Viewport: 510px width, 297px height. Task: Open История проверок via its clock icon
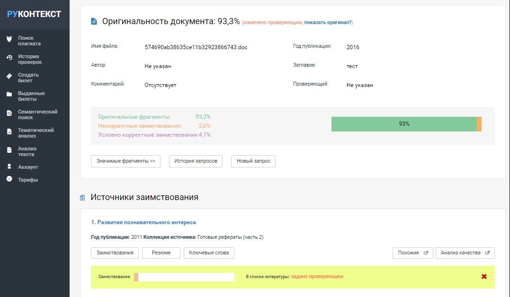(9, 58)
